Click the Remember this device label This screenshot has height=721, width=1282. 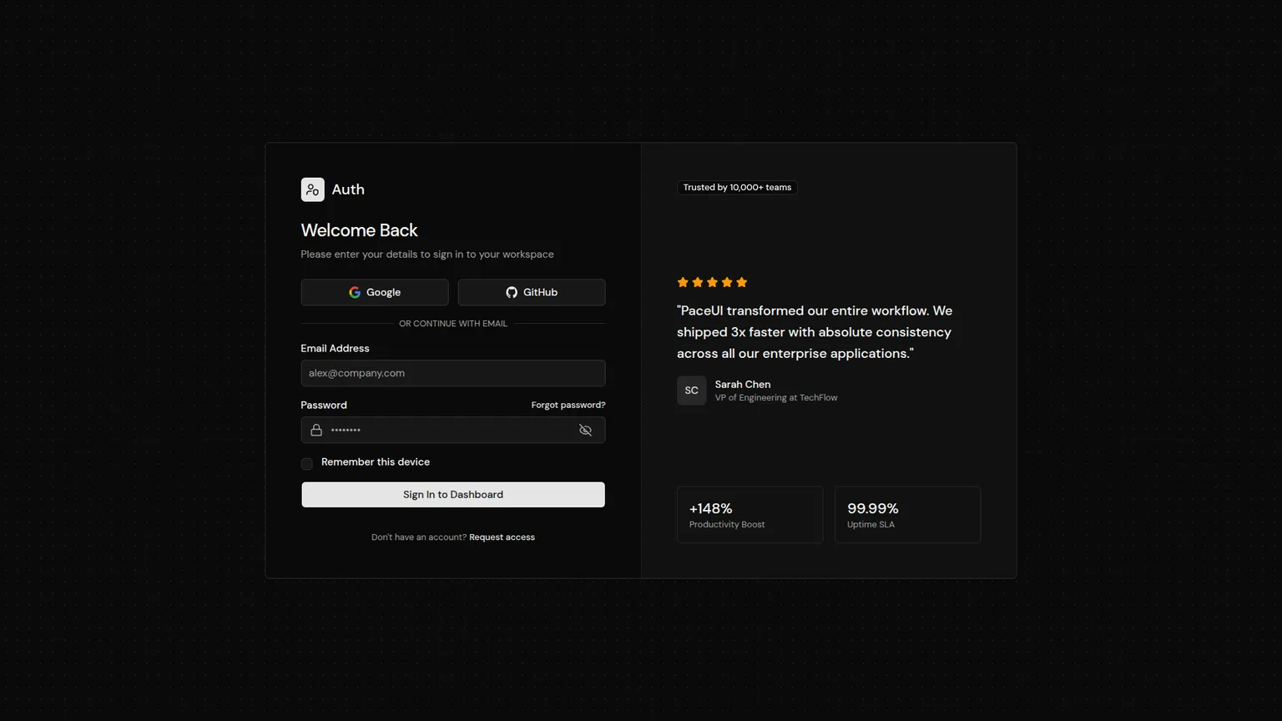point(376,461)
